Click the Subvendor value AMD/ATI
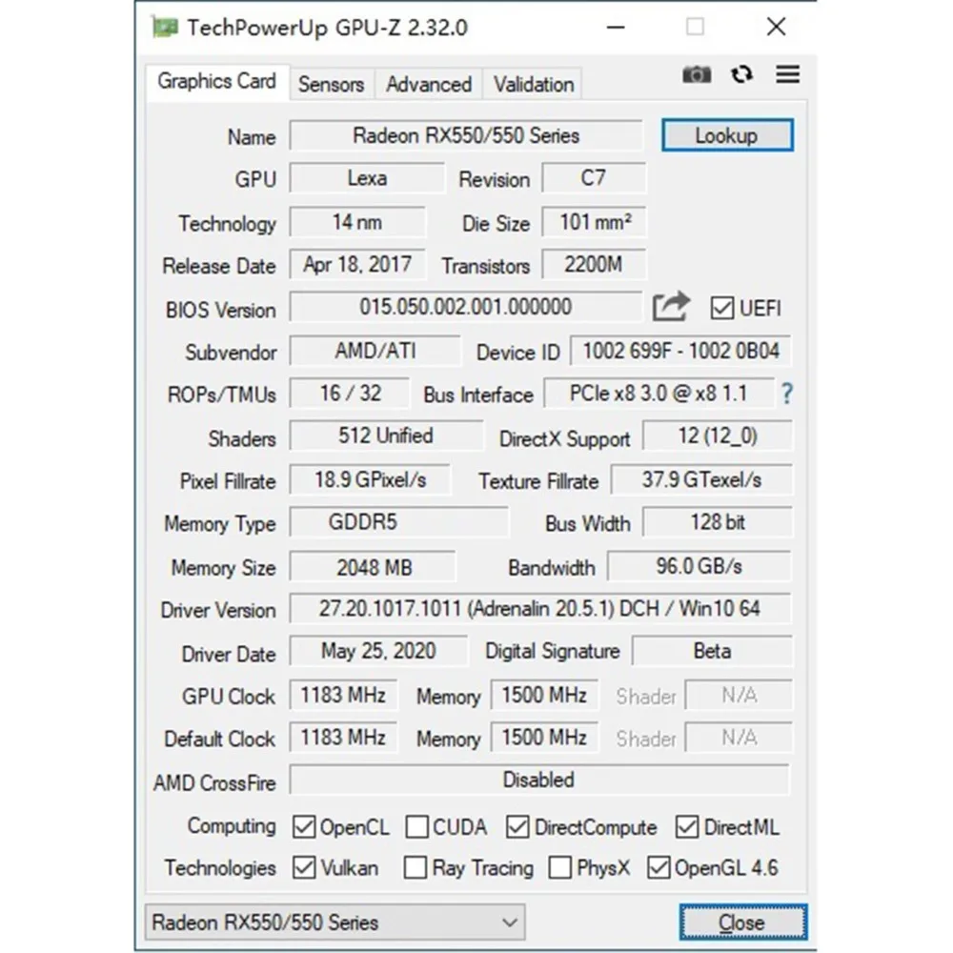Viewport: 953px width, 953px height. [375, 351]
